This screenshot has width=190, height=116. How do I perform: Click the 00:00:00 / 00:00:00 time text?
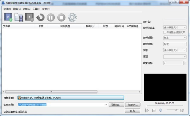coord(165,103)
